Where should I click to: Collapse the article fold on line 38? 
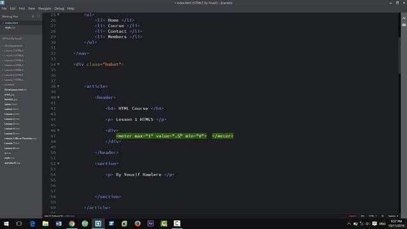tap(58, 87)
